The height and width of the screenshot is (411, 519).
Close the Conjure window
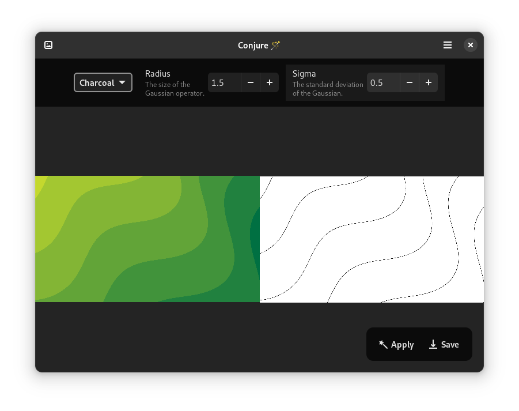471,45
